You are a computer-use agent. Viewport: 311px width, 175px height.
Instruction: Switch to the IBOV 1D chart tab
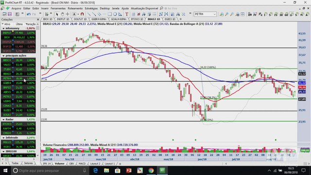[48, 19]
